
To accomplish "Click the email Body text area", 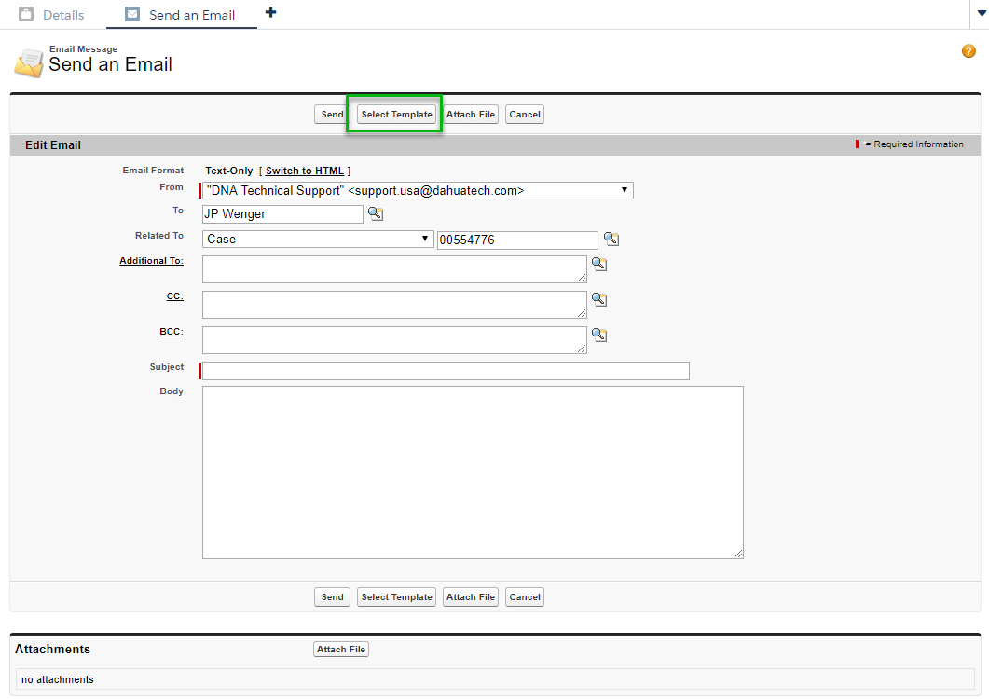I will tap(473, 473).
